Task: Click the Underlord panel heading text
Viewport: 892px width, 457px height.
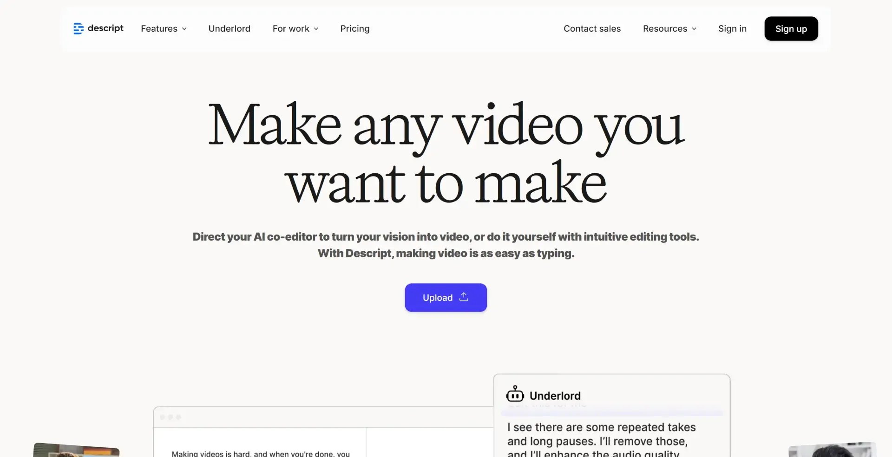Action: pos(555,396)
